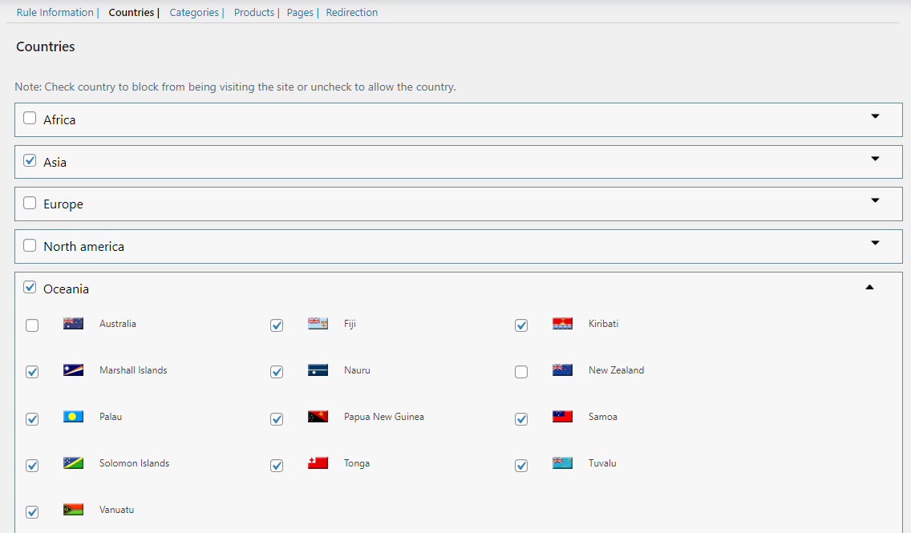Click the Tuvalu country name
This screenshot has height=533, width=911.
(602, 462)
